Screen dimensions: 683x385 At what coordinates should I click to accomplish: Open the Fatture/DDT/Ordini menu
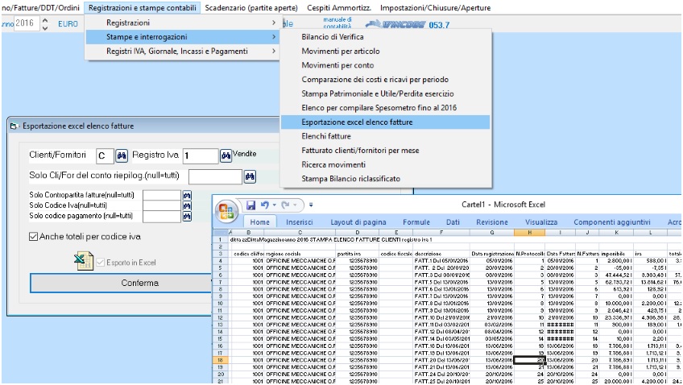(40, 8)
